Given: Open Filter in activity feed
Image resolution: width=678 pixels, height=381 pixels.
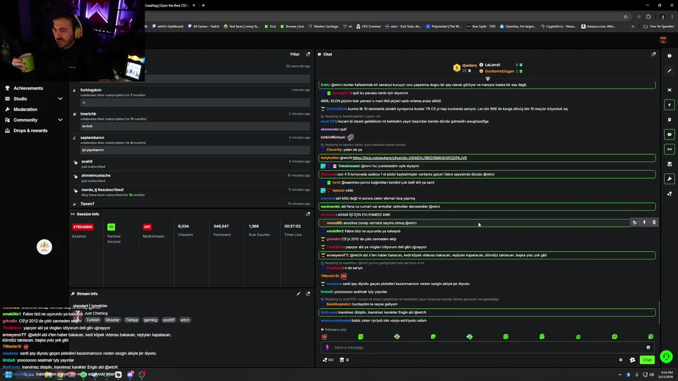Looking at the screenshot, I should 295,54.
